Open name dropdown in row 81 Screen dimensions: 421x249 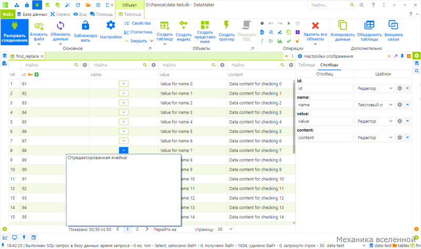coord(124,84)
